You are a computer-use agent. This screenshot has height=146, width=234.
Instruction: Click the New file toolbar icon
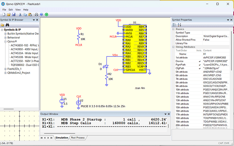point(4,15)
